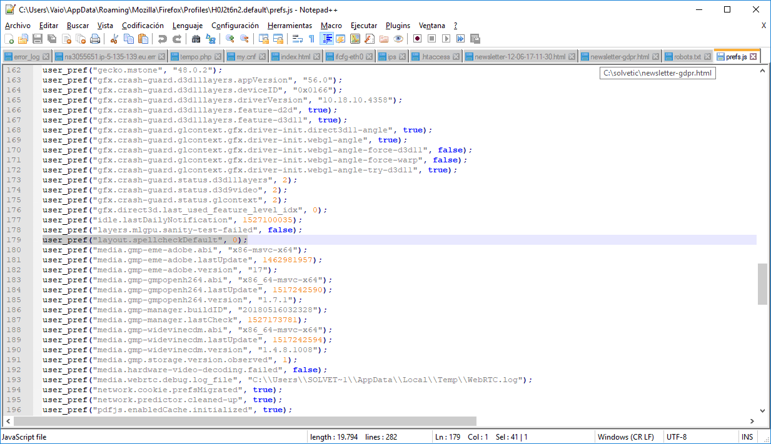Screen dimensions: 771x444
Task: Toggle show all characters pilcrow icon
Action: (x=312, y=39)
